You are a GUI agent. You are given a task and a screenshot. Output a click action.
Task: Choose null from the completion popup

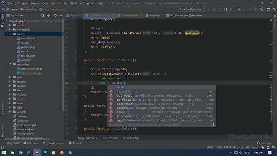(x=161, y=87)
